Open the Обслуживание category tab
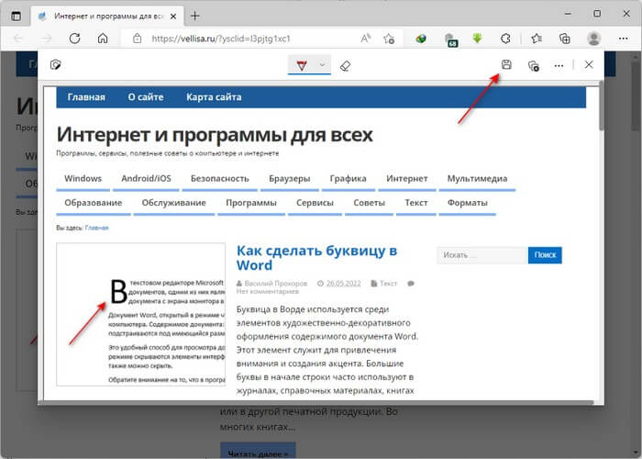Screen dimensions: 642x459 [174, 203]
